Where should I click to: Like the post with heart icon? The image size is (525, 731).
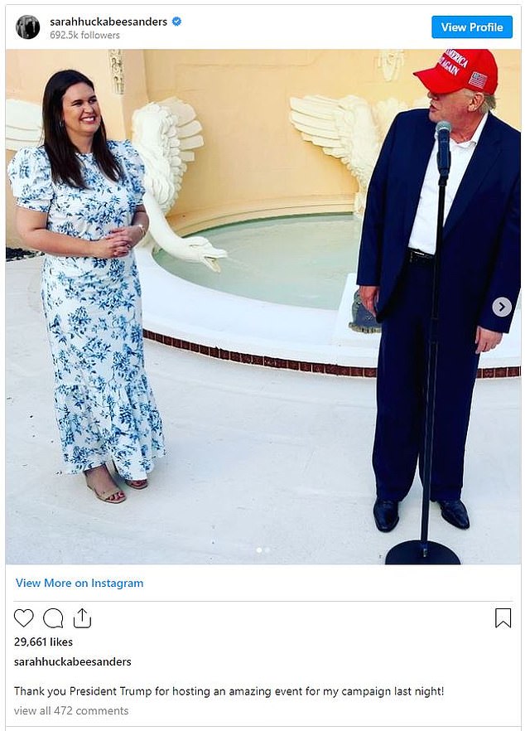pyautogui.click(x=23, y=618)
